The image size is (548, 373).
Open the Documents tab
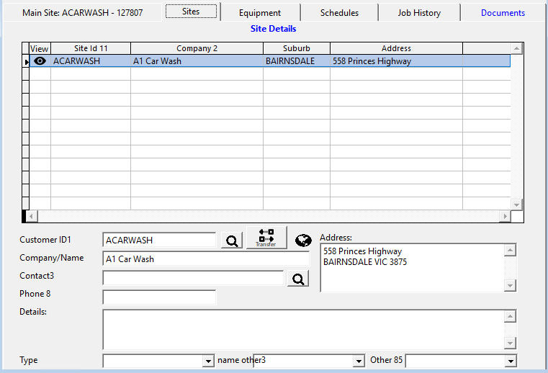click(503, 13)
